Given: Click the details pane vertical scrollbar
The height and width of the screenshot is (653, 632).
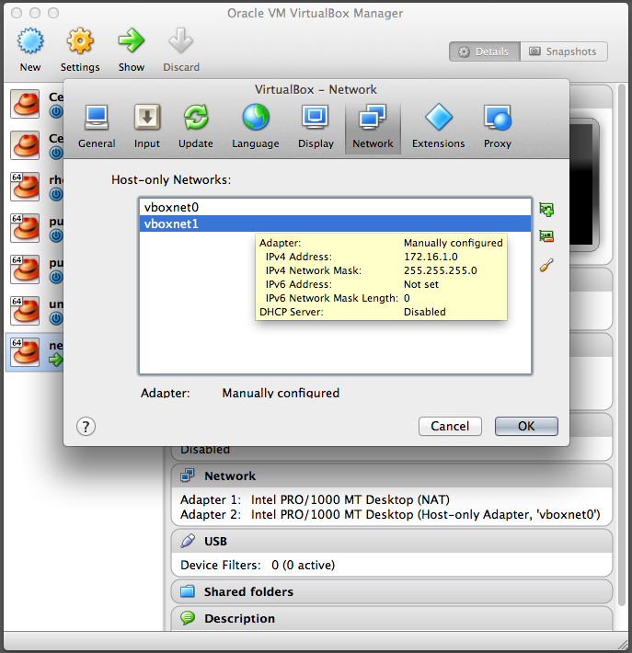Looking at the screenshot, I should pyautogui.click(x=622, y=346).
